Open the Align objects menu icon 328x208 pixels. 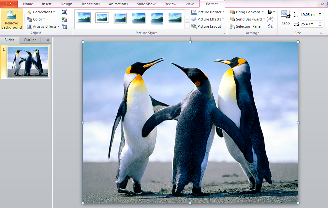271,12
